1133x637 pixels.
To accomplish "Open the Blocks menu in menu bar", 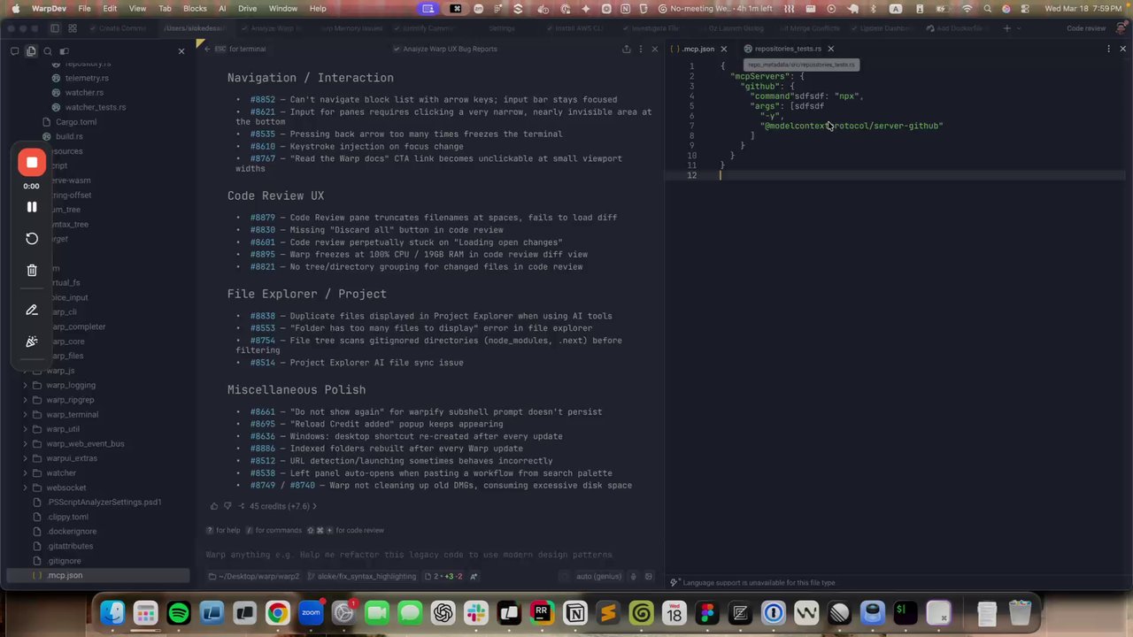I will tap(195, 8).
